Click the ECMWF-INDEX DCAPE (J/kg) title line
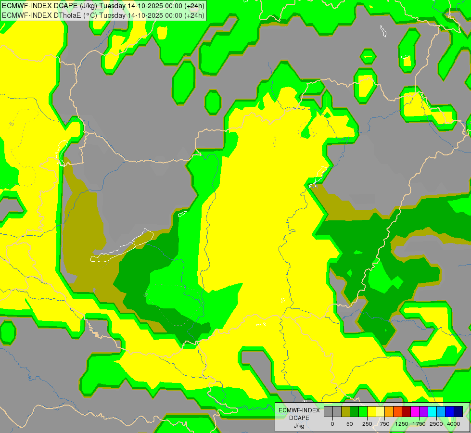Image resolution: width=471 pixels, height=433 pixels. tap(103, 6)
